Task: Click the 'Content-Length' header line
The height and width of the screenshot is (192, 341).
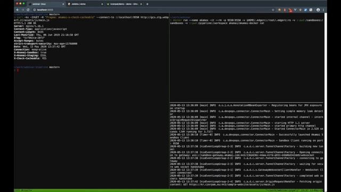Action: [29, 32]
